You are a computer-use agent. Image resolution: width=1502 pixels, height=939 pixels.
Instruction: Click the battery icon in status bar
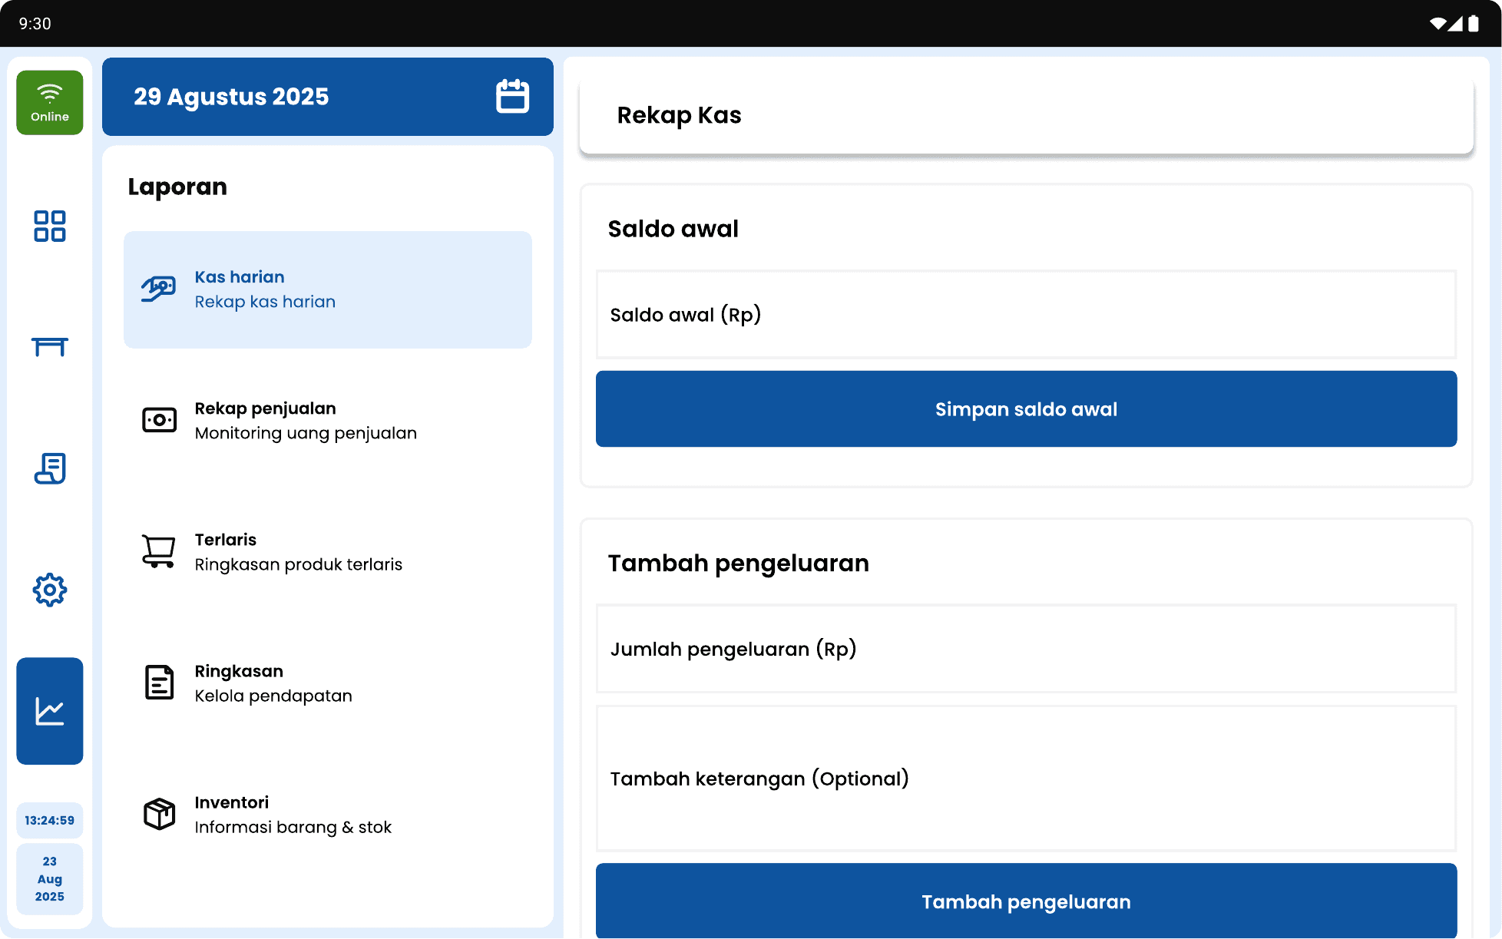[x=1473, y=24]
